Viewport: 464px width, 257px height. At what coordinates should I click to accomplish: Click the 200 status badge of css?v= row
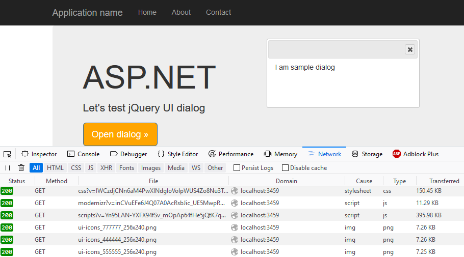(x=7, y=191)
